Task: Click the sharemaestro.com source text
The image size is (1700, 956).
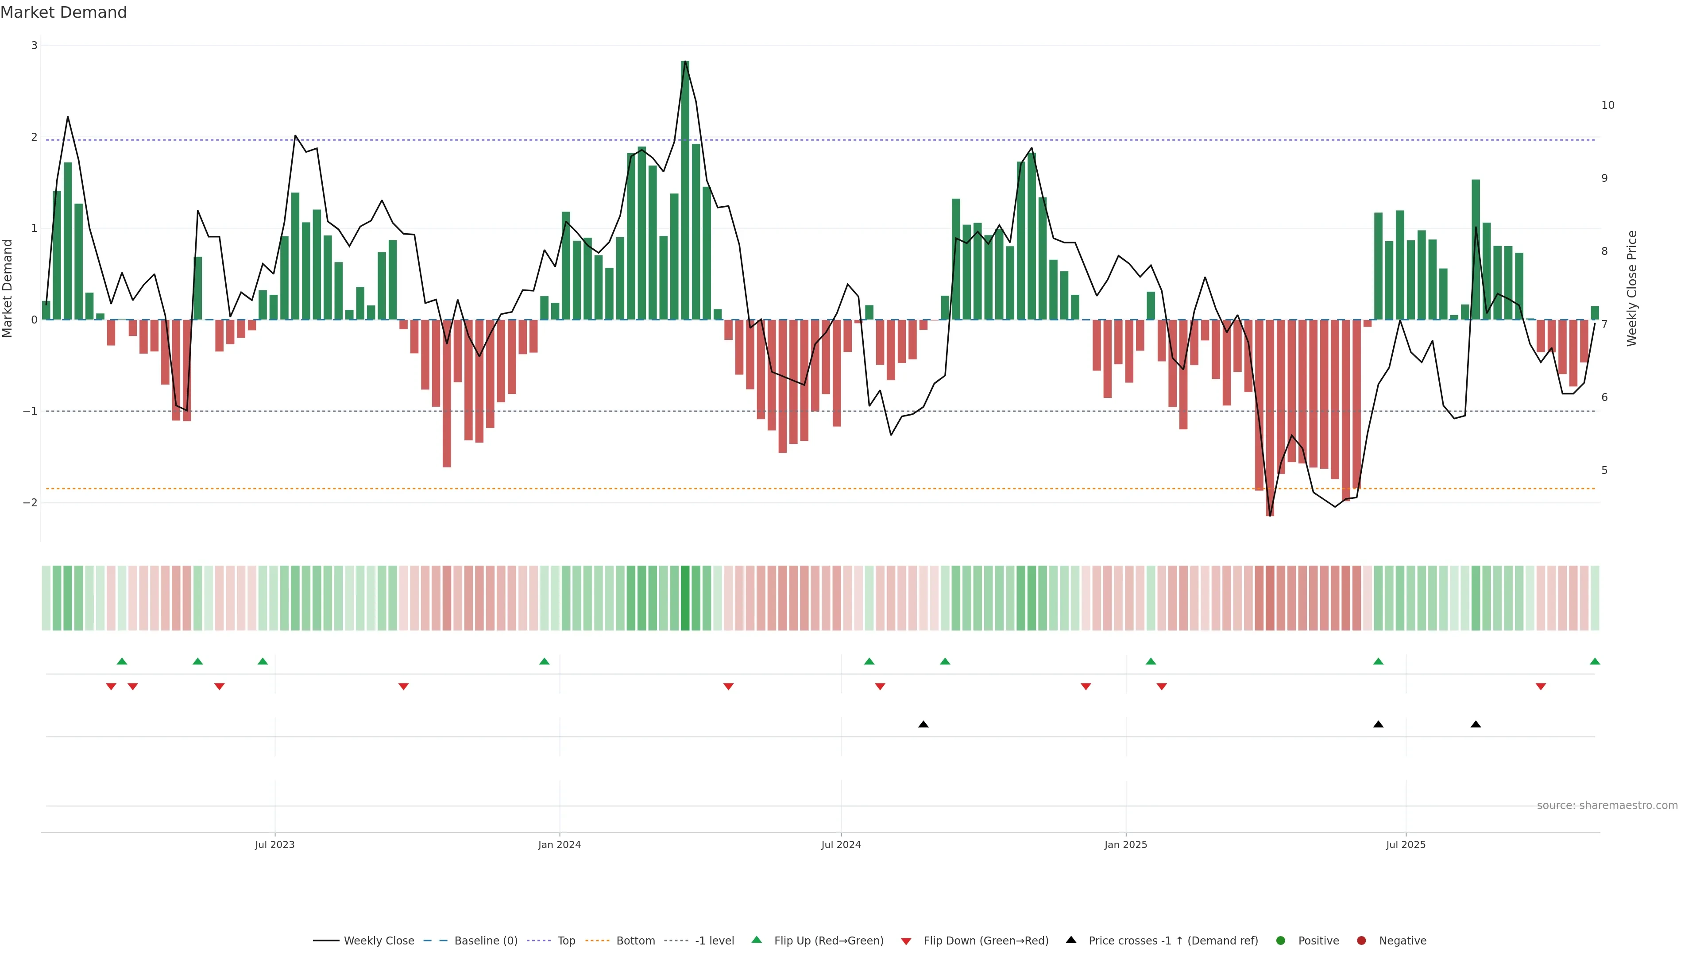Action: click(1607, 806)
